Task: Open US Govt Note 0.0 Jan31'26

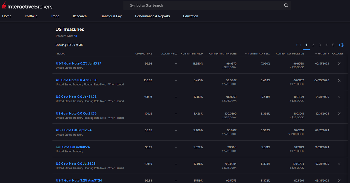Action: [76, 97]
